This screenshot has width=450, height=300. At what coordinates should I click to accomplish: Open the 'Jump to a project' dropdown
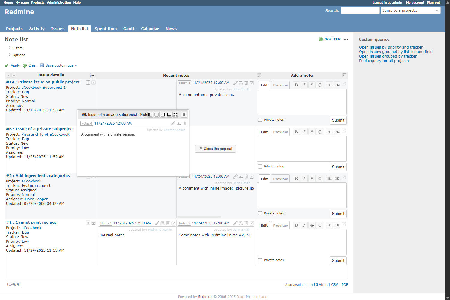tap(410, 10)
